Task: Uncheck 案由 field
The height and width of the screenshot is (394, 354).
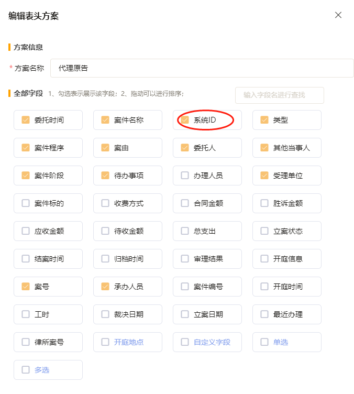Action: pyautogui.click(x=105, y=148)
